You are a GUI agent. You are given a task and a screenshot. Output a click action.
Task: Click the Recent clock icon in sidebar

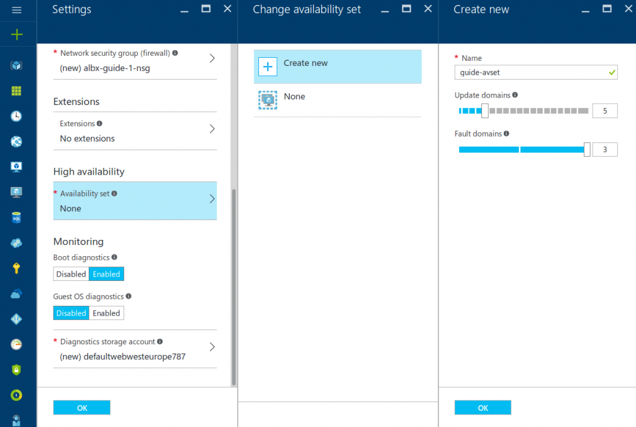click(17, 116)
